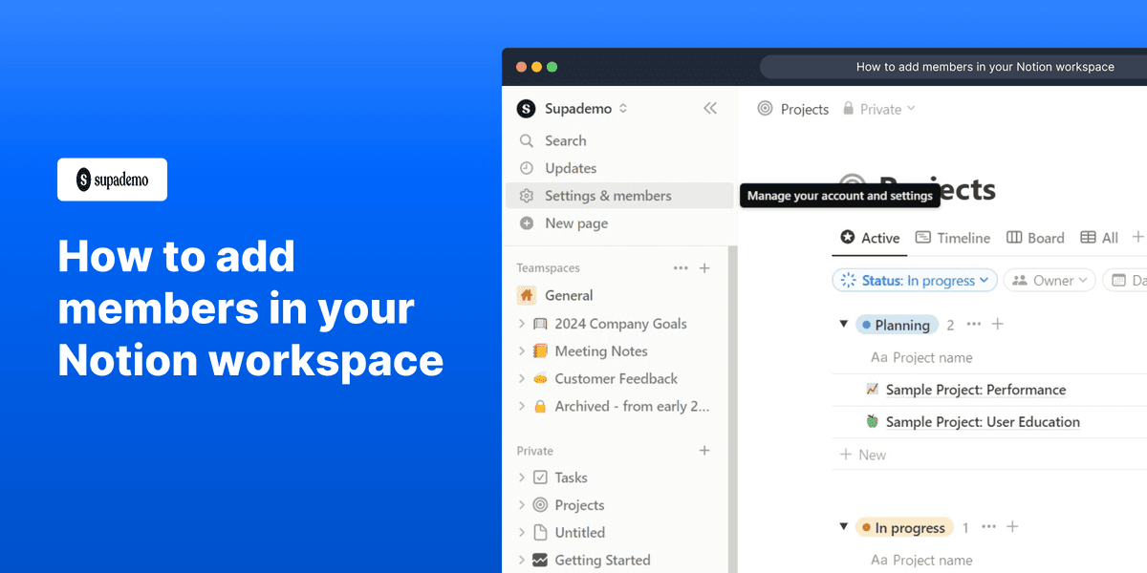1147x573 pixels.
Task: Expand the 2024 Company Goals page
Action: coord(522,323)
